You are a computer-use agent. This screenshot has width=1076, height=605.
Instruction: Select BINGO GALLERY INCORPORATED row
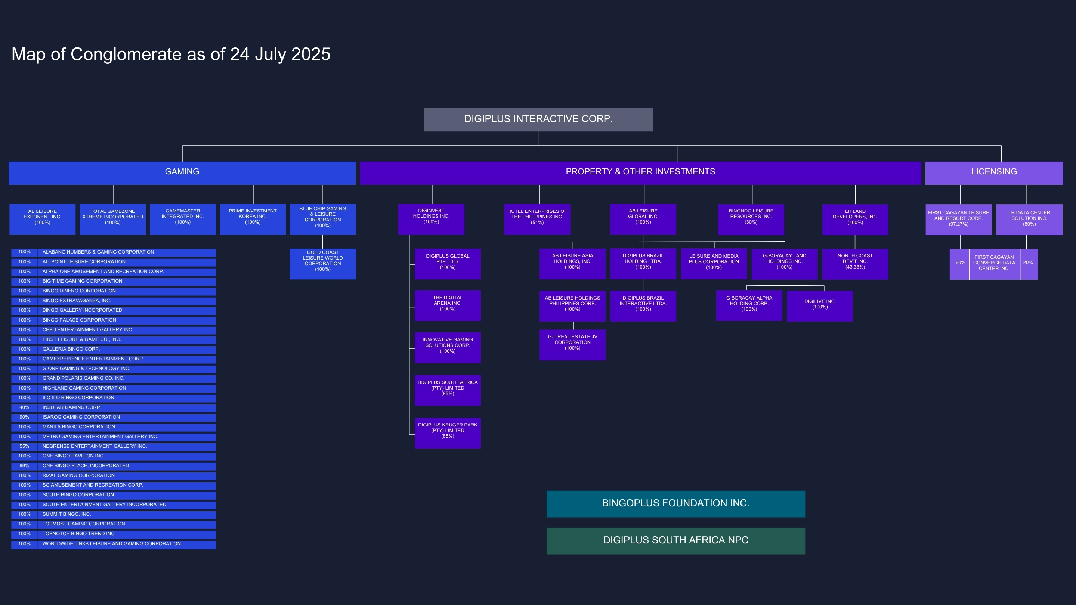point(114,311)
